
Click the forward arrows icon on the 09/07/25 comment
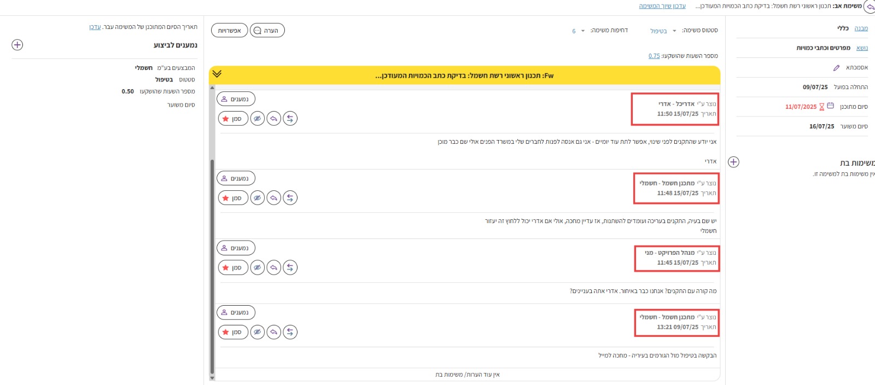(290, 332)
